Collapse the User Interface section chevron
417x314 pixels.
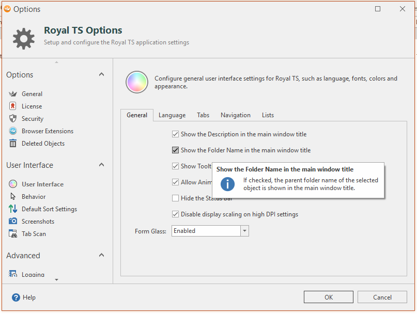(x=101, y=165)
